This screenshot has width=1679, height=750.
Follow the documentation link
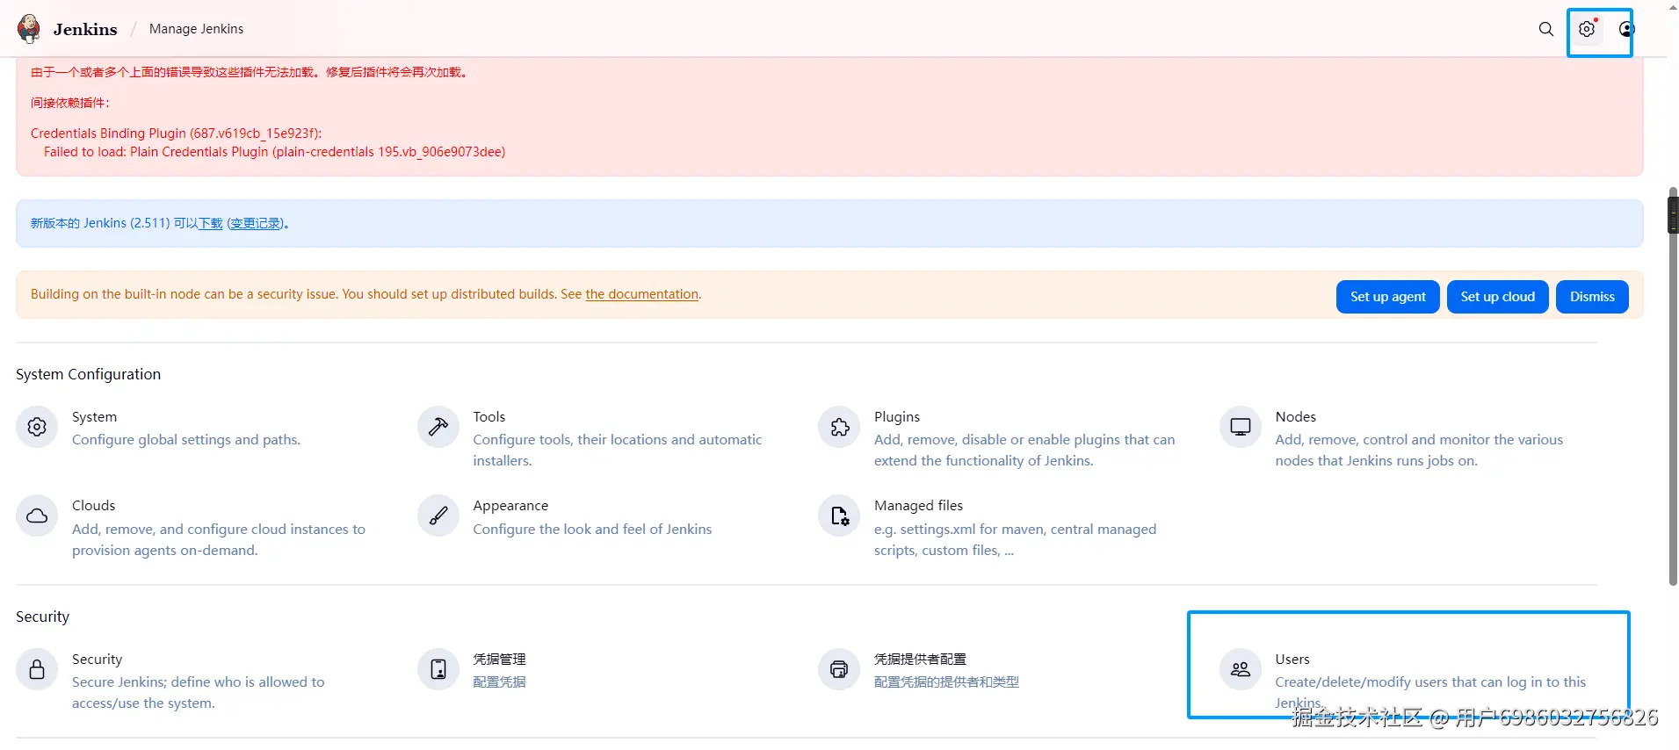(x=641, y=294)
